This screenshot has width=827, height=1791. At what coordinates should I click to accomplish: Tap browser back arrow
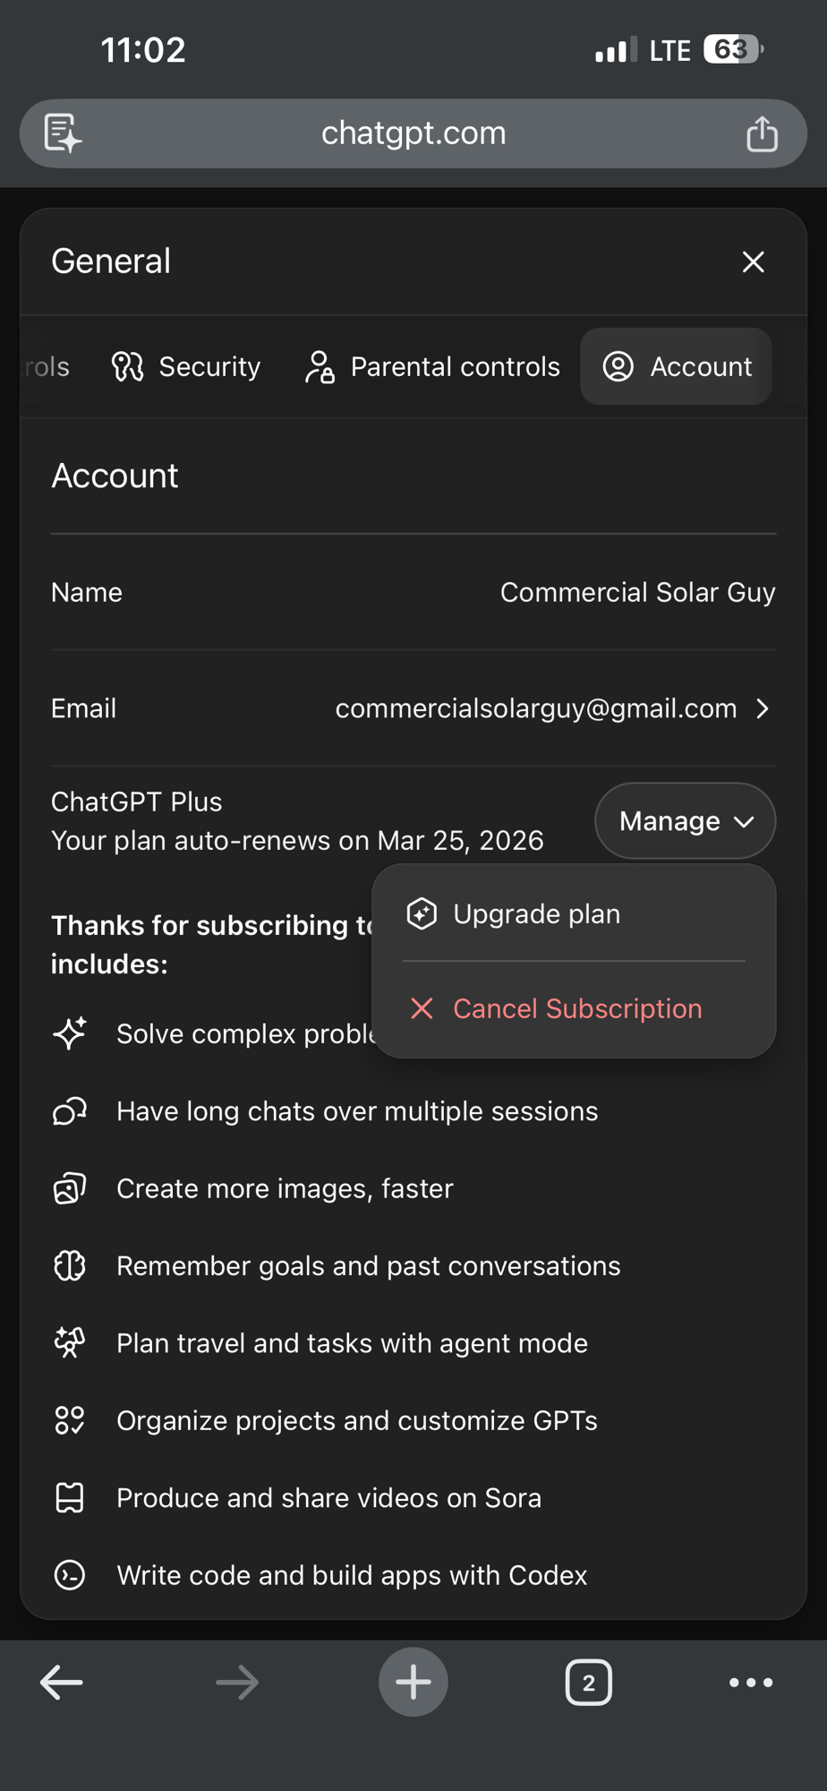62,1682
